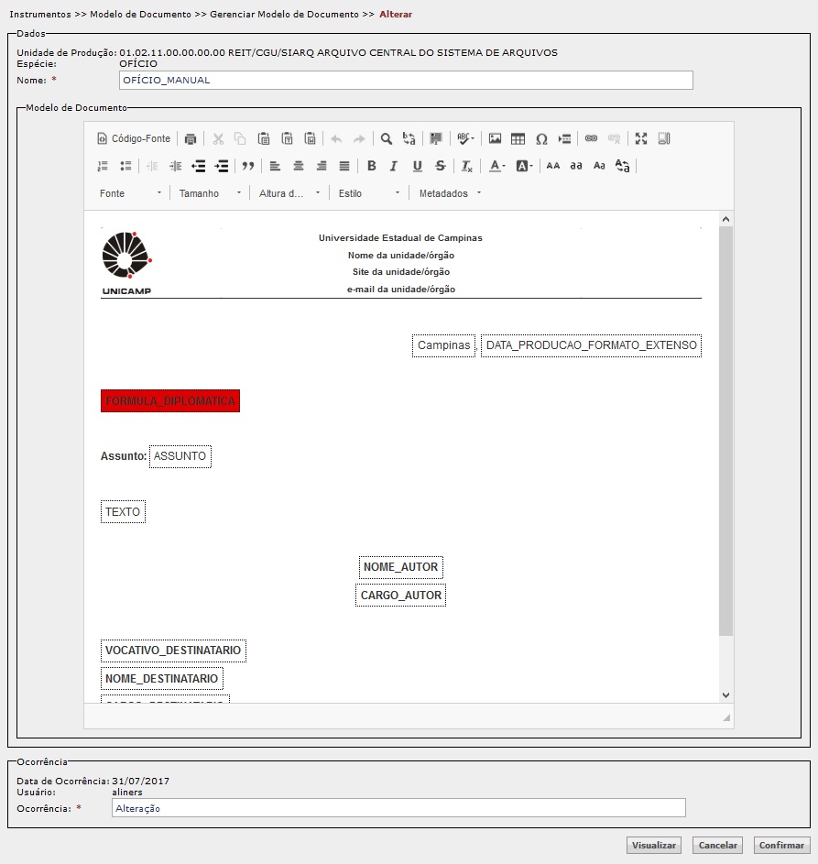The height and width of the screenshot is (864, 818).
Task: Click the Nome input field
Action: click(x=406, y=81)
